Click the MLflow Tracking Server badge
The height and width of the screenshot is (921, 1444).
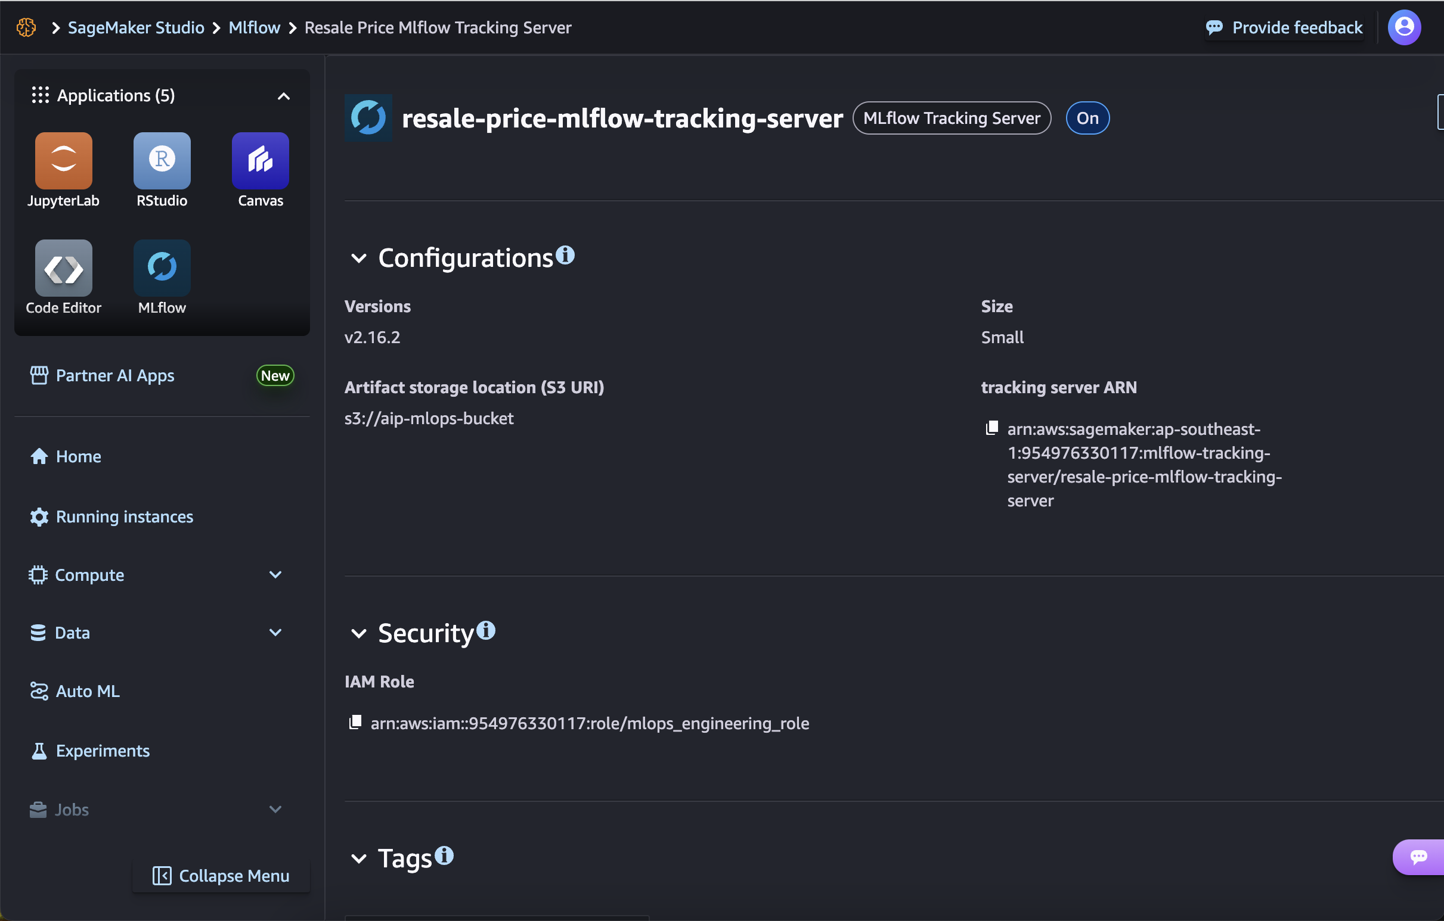point(952,118)
